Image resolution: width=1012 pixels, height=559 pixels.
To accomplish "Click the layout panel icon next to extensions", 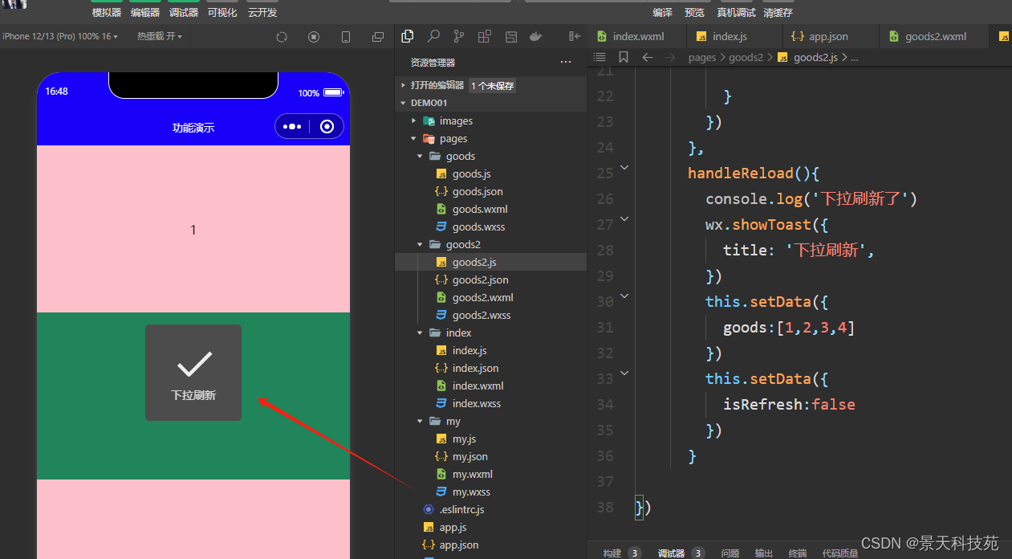I will click(x=510, y=36).
